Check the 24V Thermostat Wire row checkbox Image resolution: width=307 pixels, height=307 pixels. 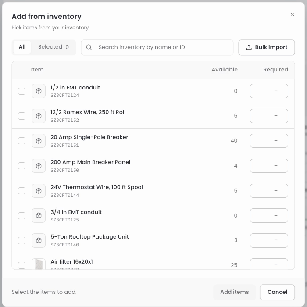[22, 191]
